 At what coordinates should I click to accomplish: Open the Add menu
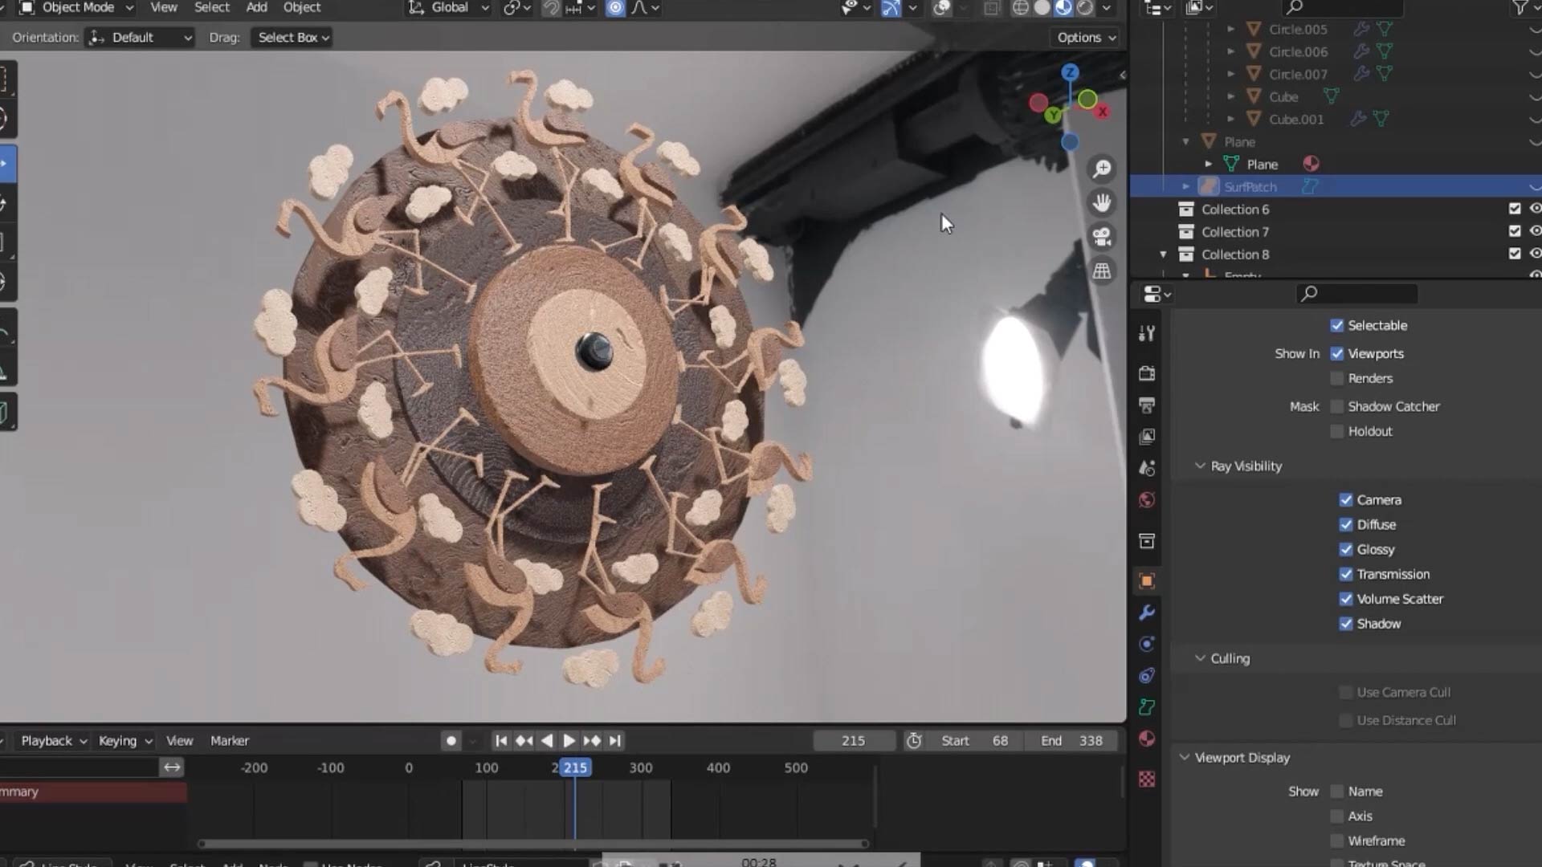coord(256,7)
